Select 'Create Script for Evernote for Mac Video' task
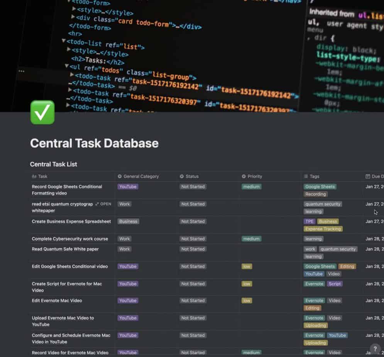 point(67,287)
